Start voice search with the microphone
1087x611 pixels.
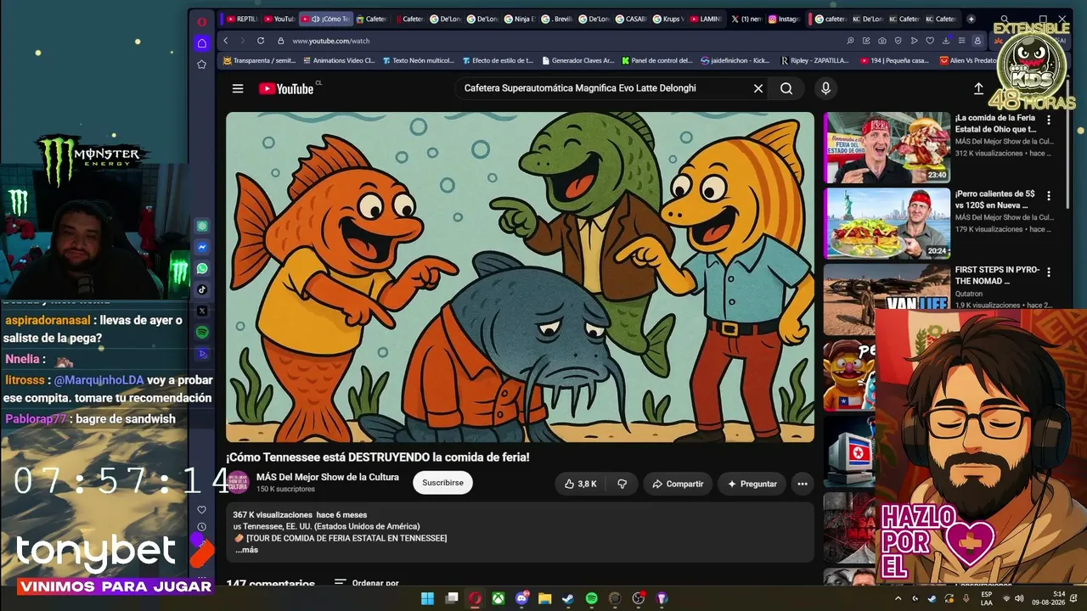[825, 88]
